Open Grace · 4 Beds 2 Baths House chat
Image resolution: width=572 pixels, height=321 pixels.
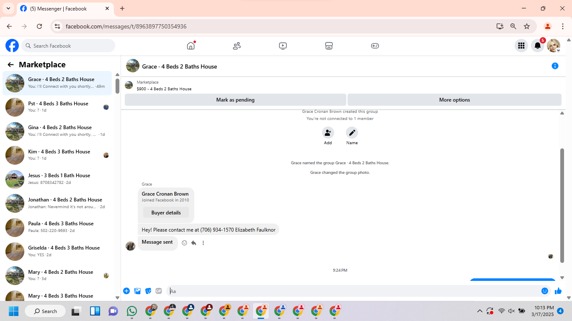[x=57, y=83]
